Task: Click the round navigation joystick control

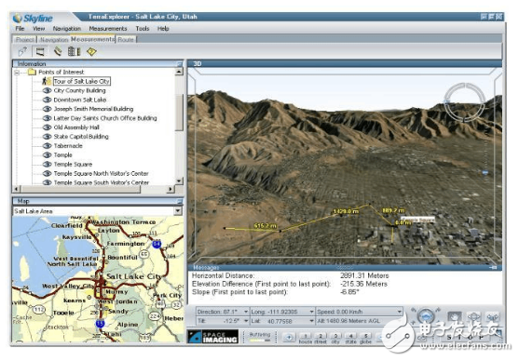Action: (x=426, y=316)
